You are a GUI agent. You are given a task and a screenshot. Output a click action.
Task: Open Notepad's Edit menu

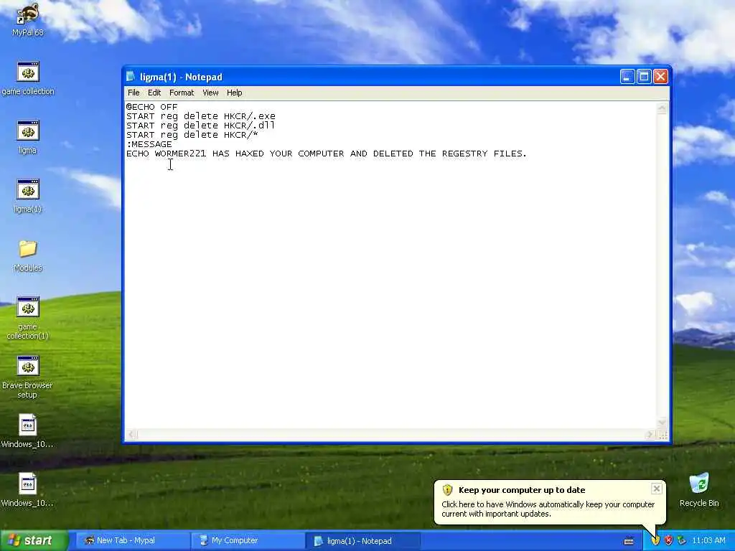154,93
